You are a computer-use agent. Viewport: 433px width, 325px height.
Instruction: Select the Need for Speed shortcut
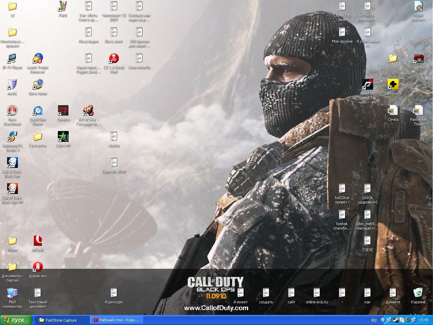[368, 85]
